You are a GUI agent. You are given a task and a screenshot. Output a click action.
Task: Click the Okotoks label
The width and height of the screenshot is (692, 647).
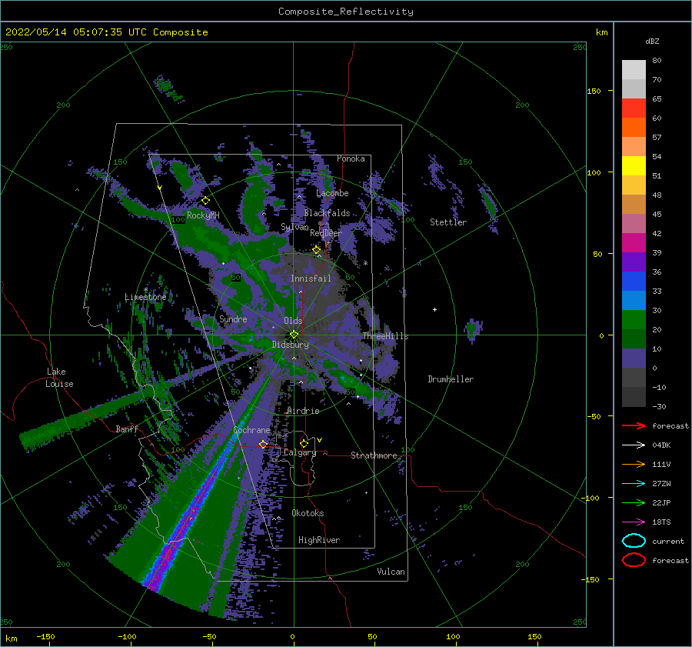pos(308,513)
